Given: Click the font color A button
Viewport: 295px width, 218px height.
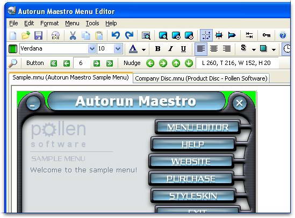Looking at the screenshot, I should [x=133, y=49].
